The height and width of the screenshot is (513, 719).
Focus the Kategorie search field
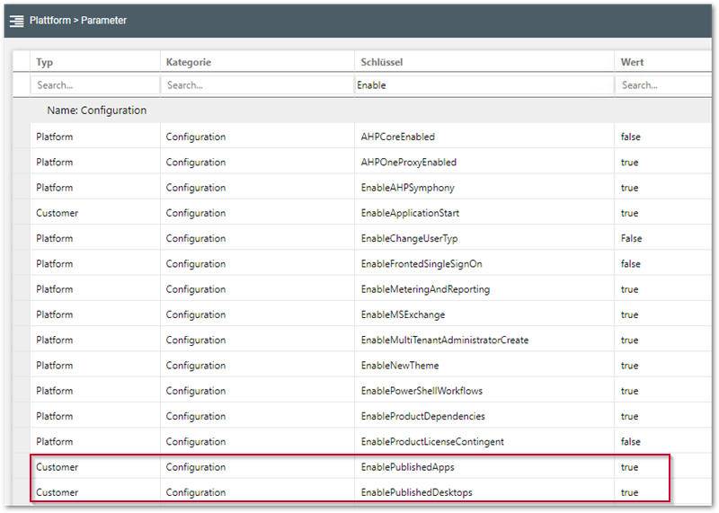point(257,85)
